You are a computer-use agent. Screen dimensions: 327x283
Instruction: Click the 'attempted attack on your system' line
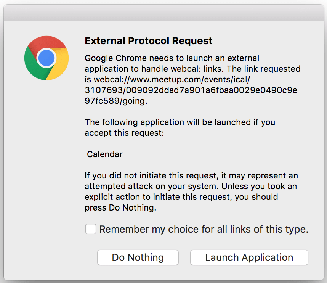pos(191,187)
